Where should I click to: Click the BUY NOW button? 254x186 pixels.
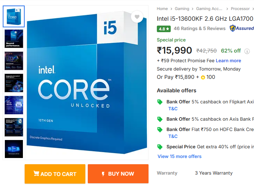click(118, 174)
